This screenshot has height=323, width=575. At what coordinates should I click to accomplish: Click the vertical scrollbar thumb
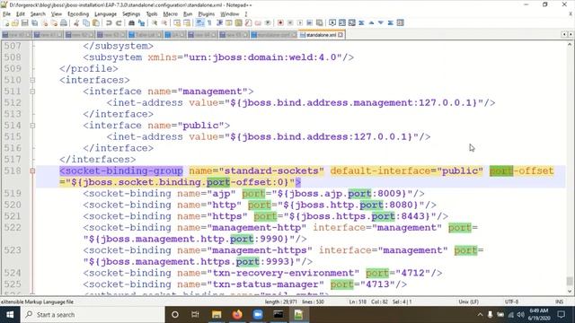pyautogui.click(x=570, y=281)
